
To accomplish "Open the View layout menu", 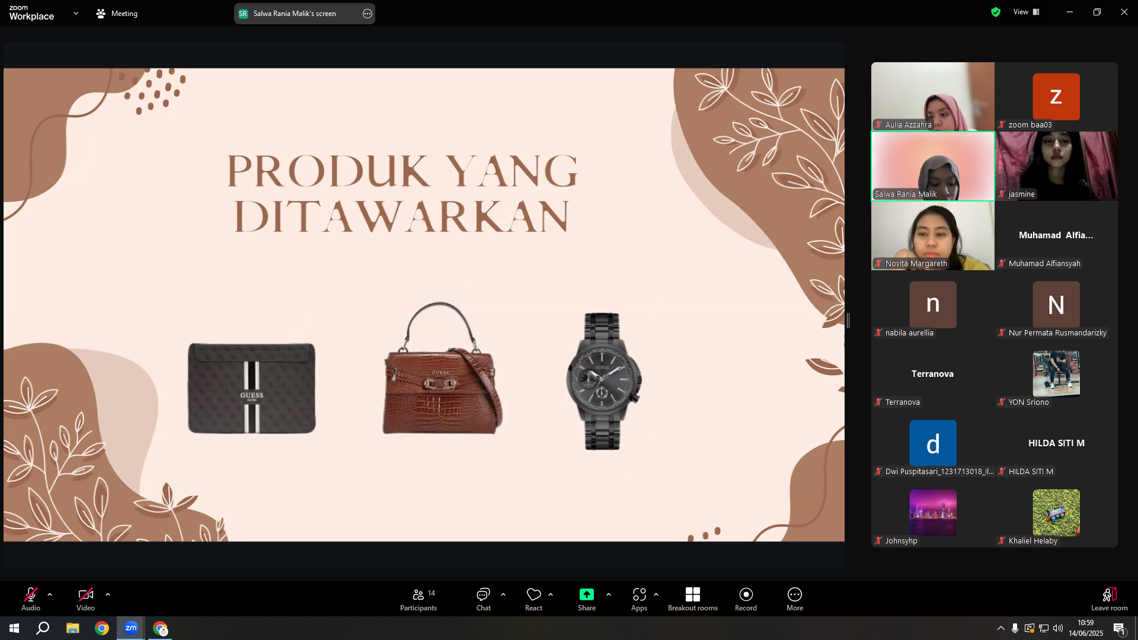I will tap(1027, 12).
